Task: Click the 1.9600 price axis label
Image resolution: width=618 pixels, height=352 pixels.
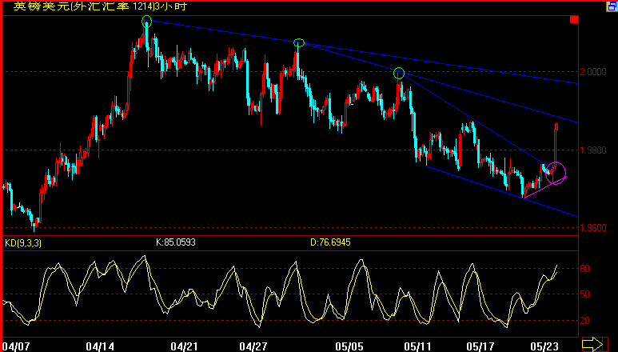Action: click(x=592, y=228)
